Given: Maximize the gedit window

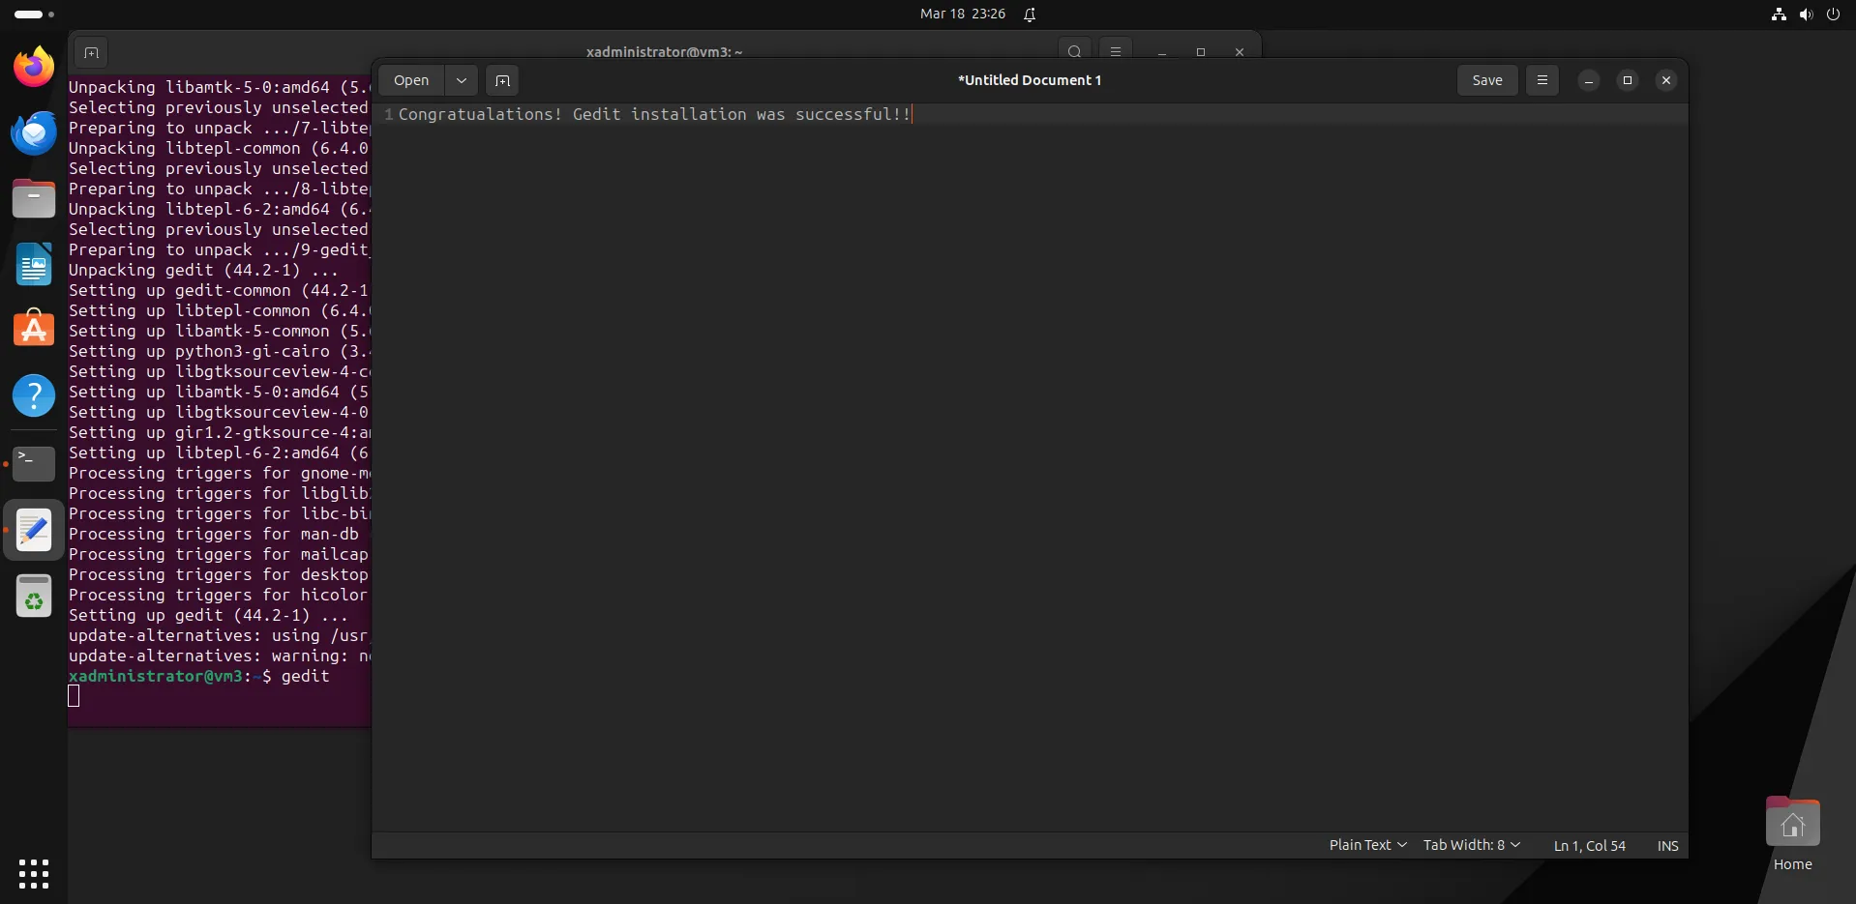Looking at the screenshot, I should pos(1628,80).
